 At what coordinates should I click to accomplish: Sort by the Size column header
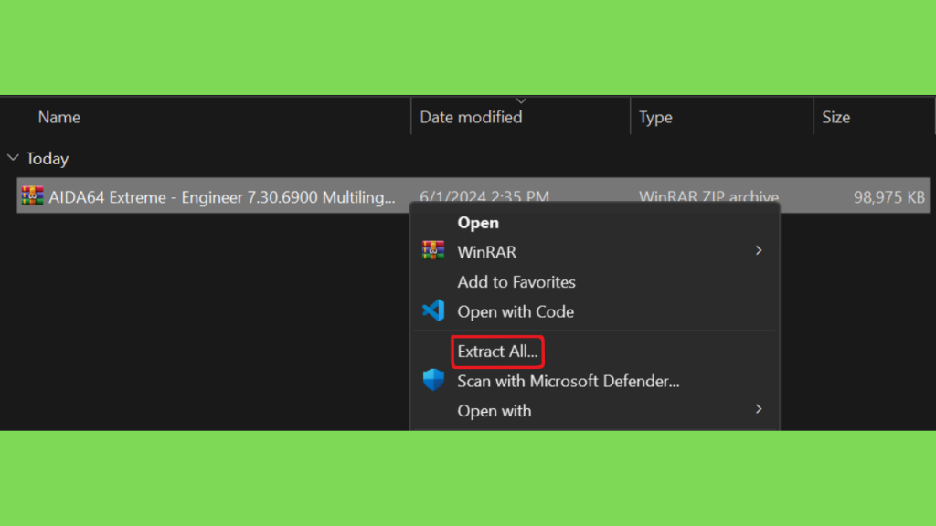point(835,118)
